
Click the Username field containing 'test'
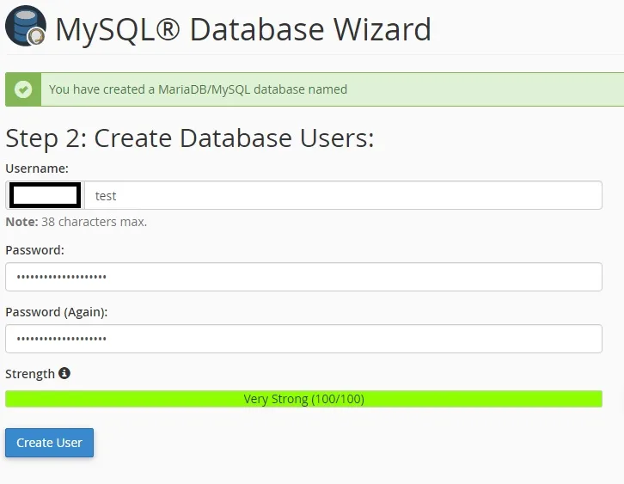(x=342, y=195)
